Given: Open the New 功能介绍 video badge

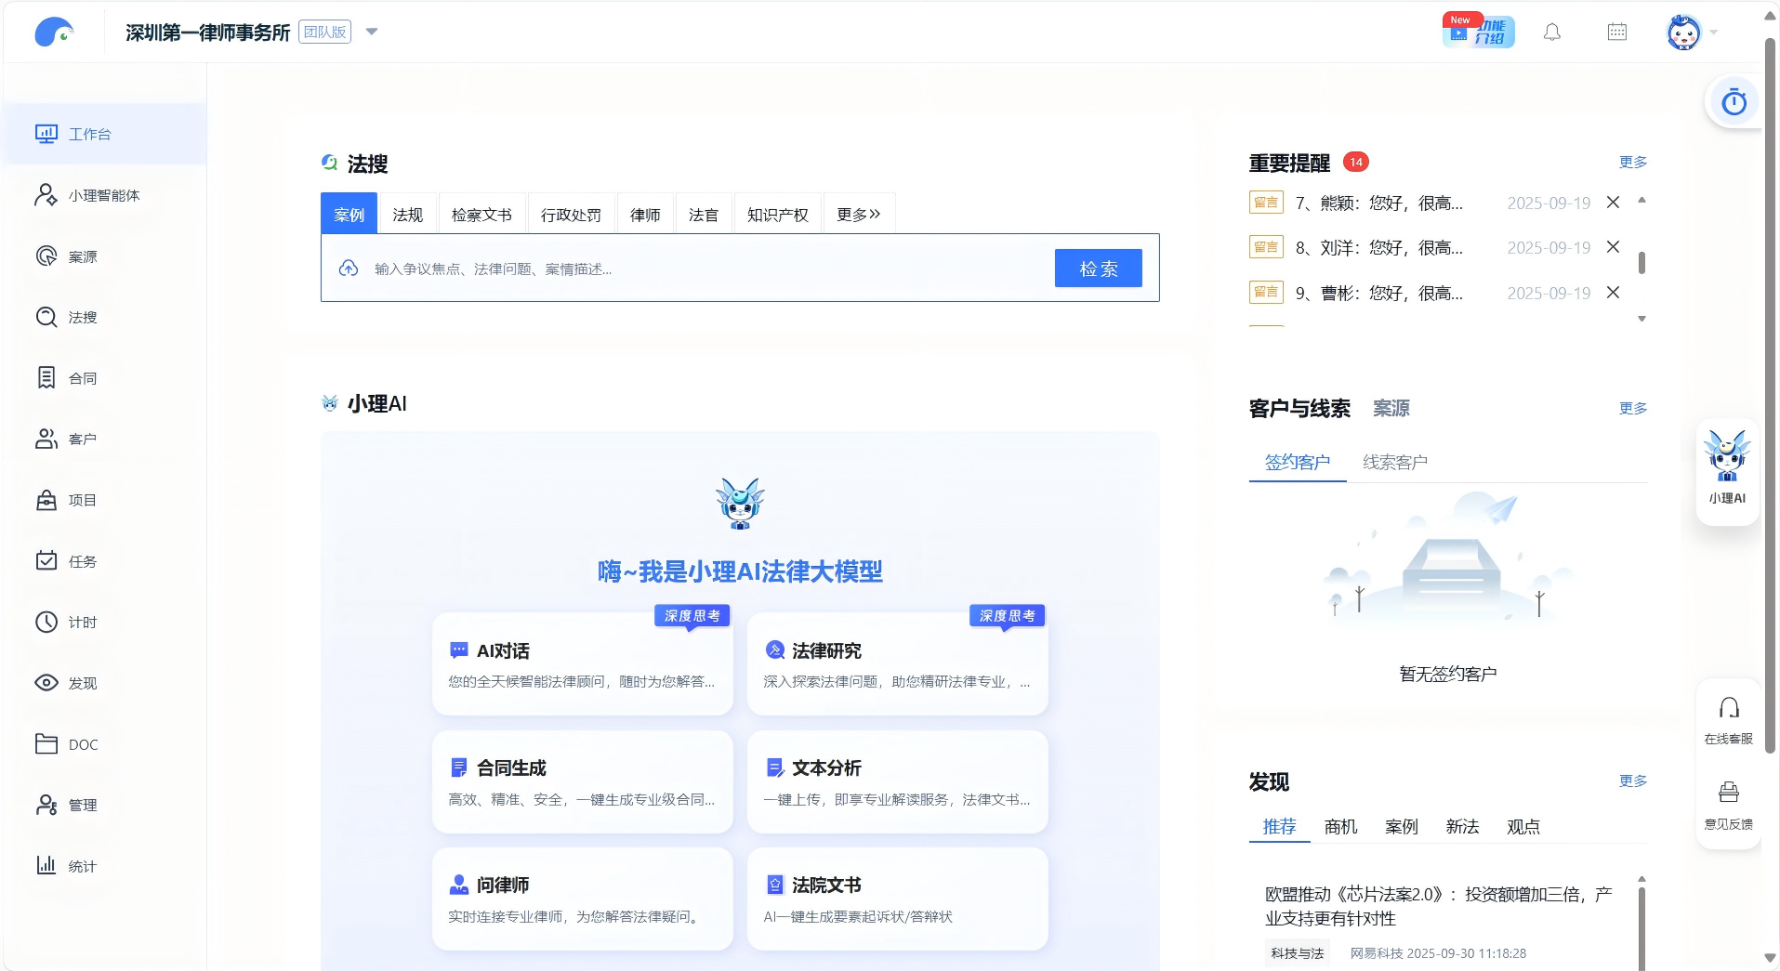Looking at the screenshot, I should (1478, 32).
